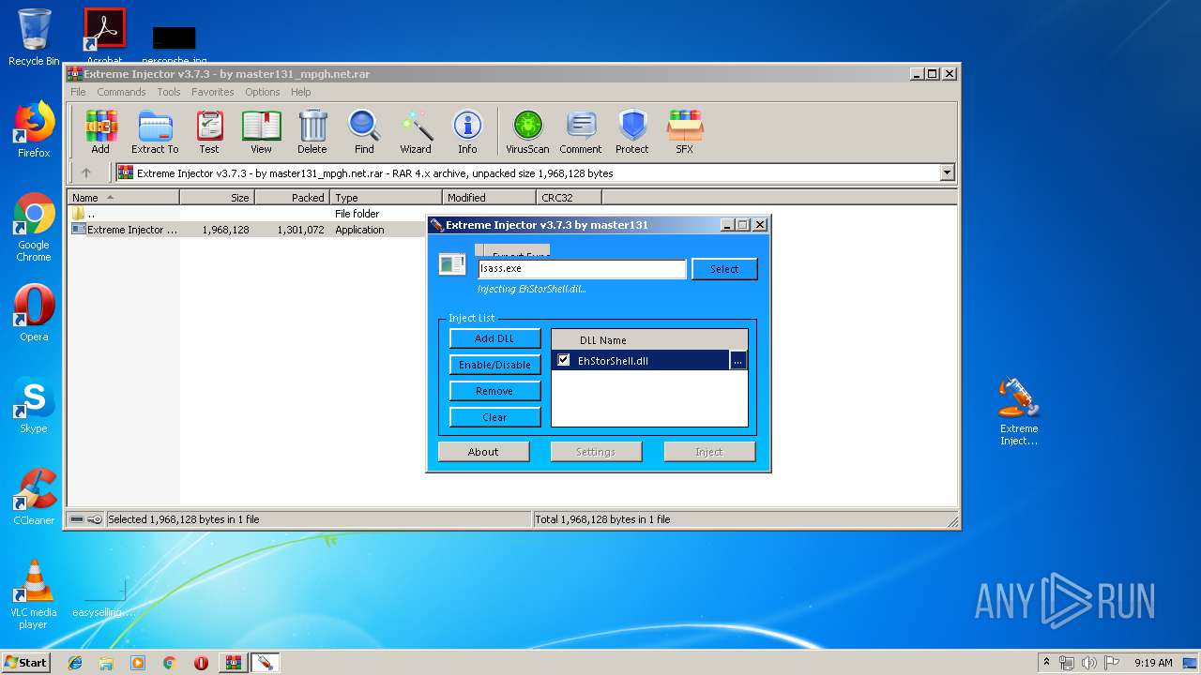This screenshot has height=675, width=1201.
Task: Sort by the Modified column header
Action: tap(489, 198)
